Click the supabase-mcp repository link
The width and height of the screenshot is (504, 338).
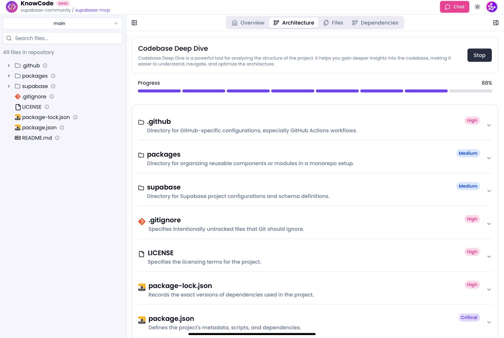92,10
